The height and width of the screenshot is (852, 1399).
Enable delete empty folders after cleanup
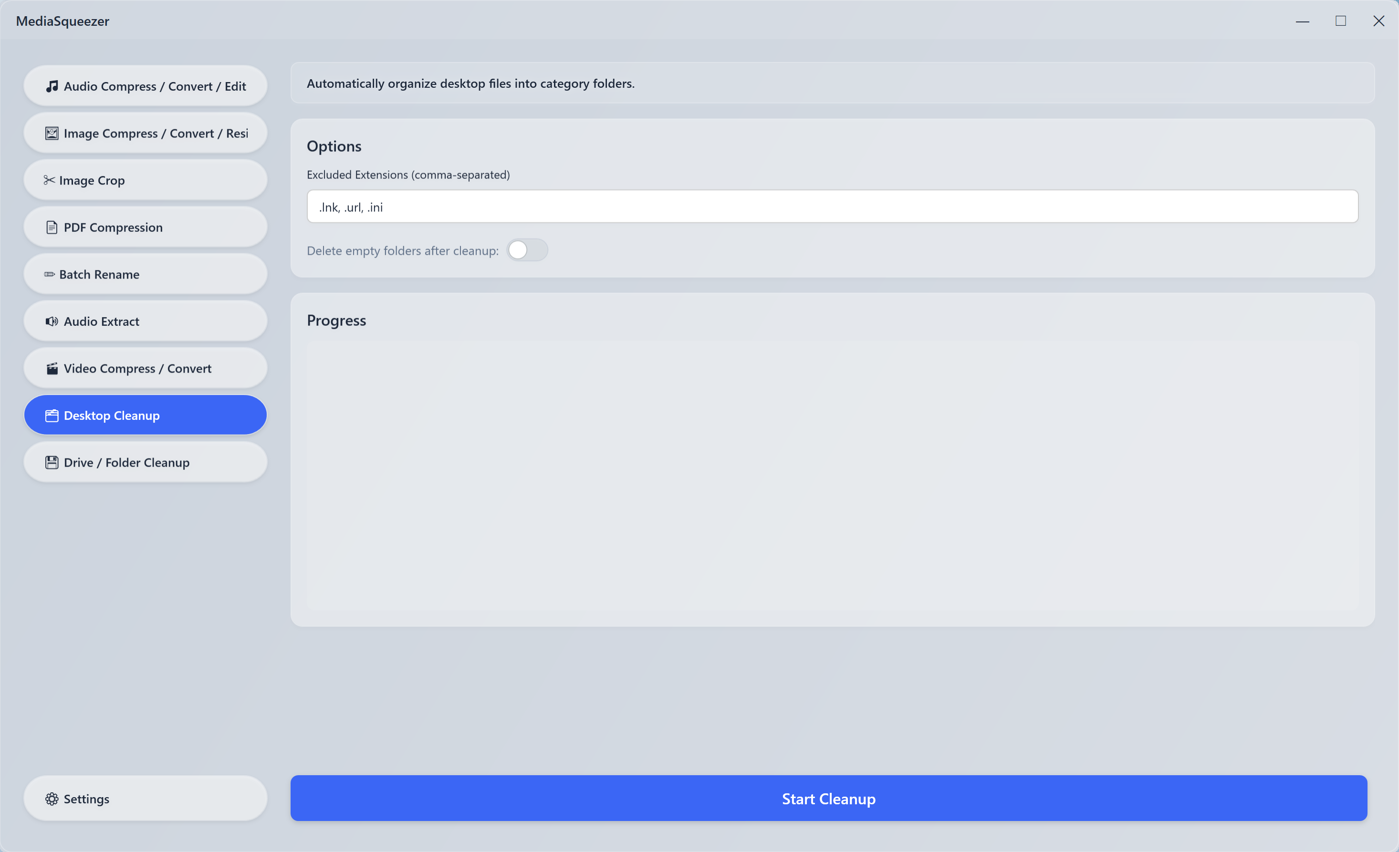tap(526, 250)
